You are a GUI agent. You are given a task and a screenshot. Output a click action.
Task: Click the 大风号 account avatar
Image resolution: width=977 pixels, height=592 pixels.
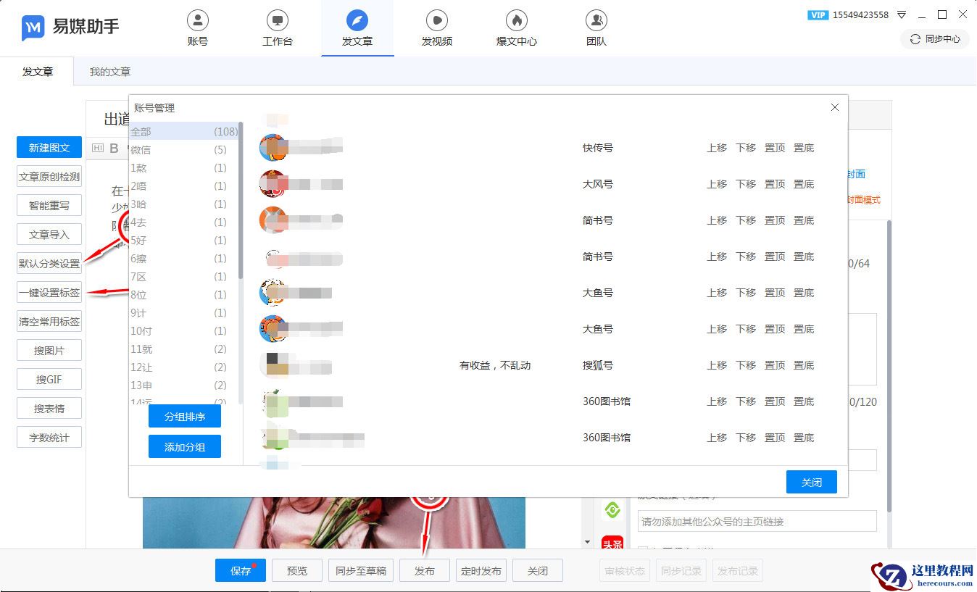tap(273, 184)
